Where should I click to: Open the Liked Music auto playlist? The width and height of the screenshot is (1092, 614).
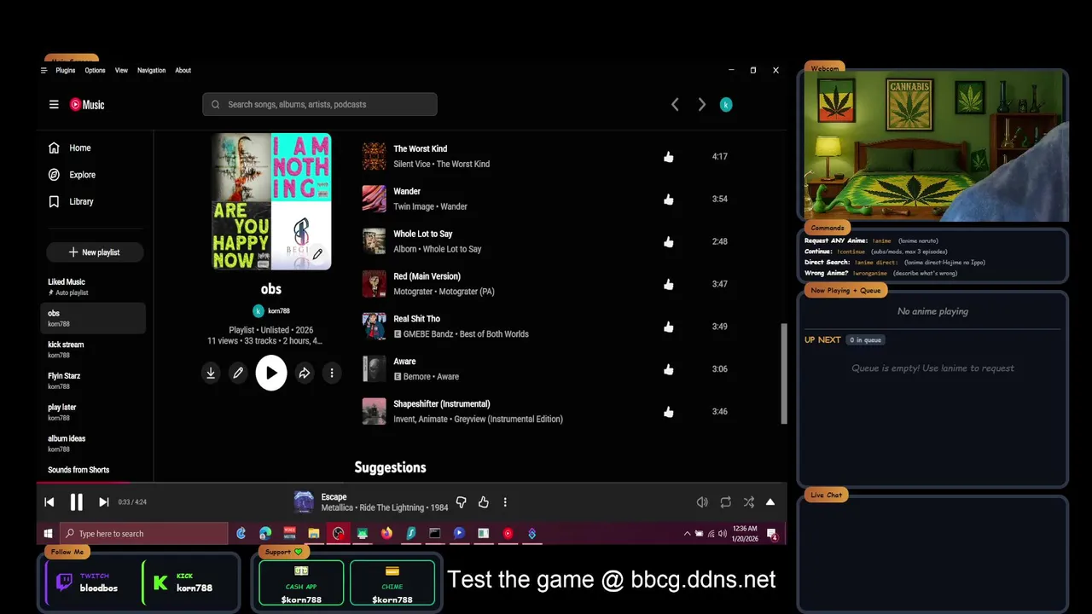[95, 287]
